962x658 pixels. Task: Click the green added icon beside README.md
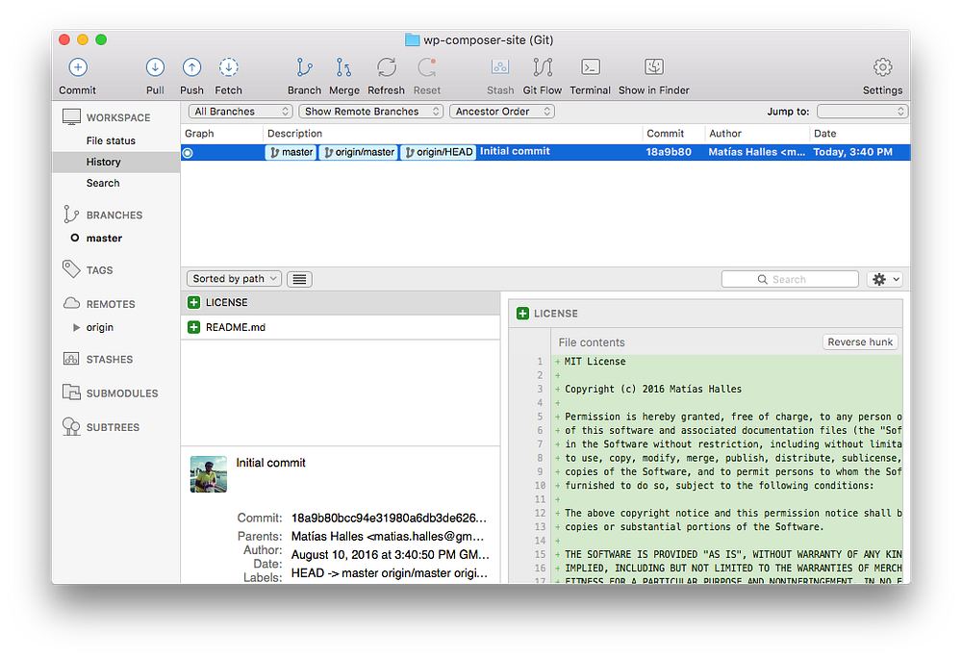194,327
